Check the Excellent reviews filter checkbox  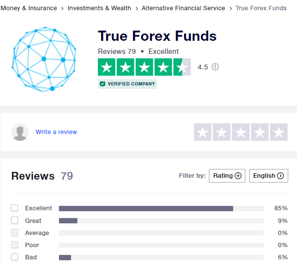15,208
